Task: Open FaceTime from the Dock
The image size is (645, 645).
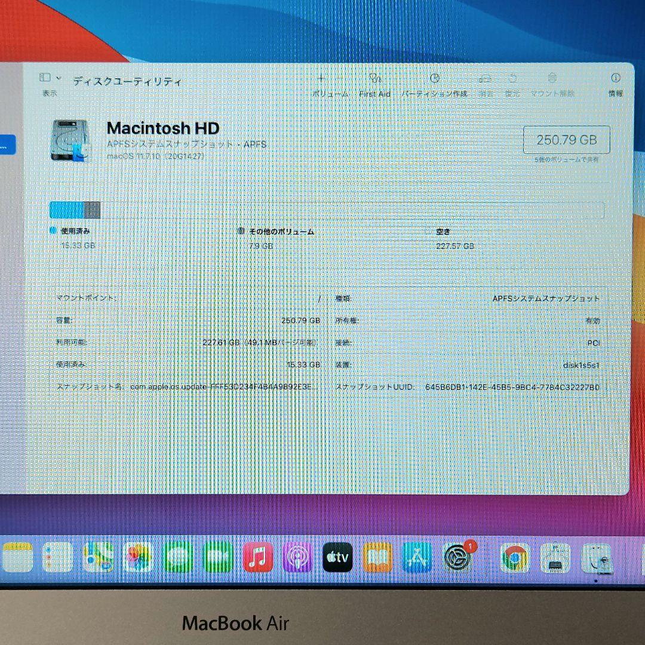Action: coord(219,557)
